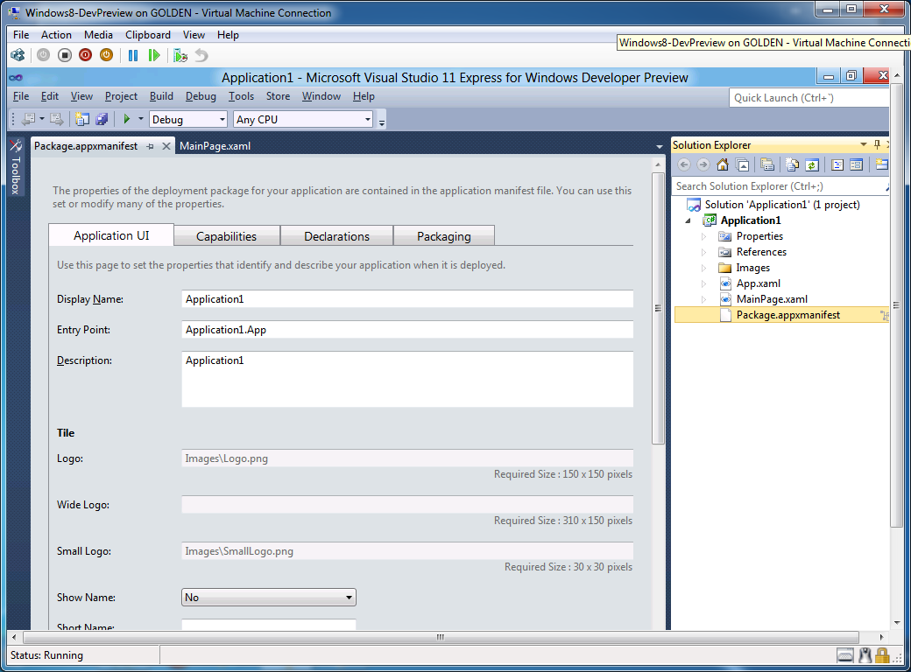Click the orange Save VM state icon

coord(106,55)
